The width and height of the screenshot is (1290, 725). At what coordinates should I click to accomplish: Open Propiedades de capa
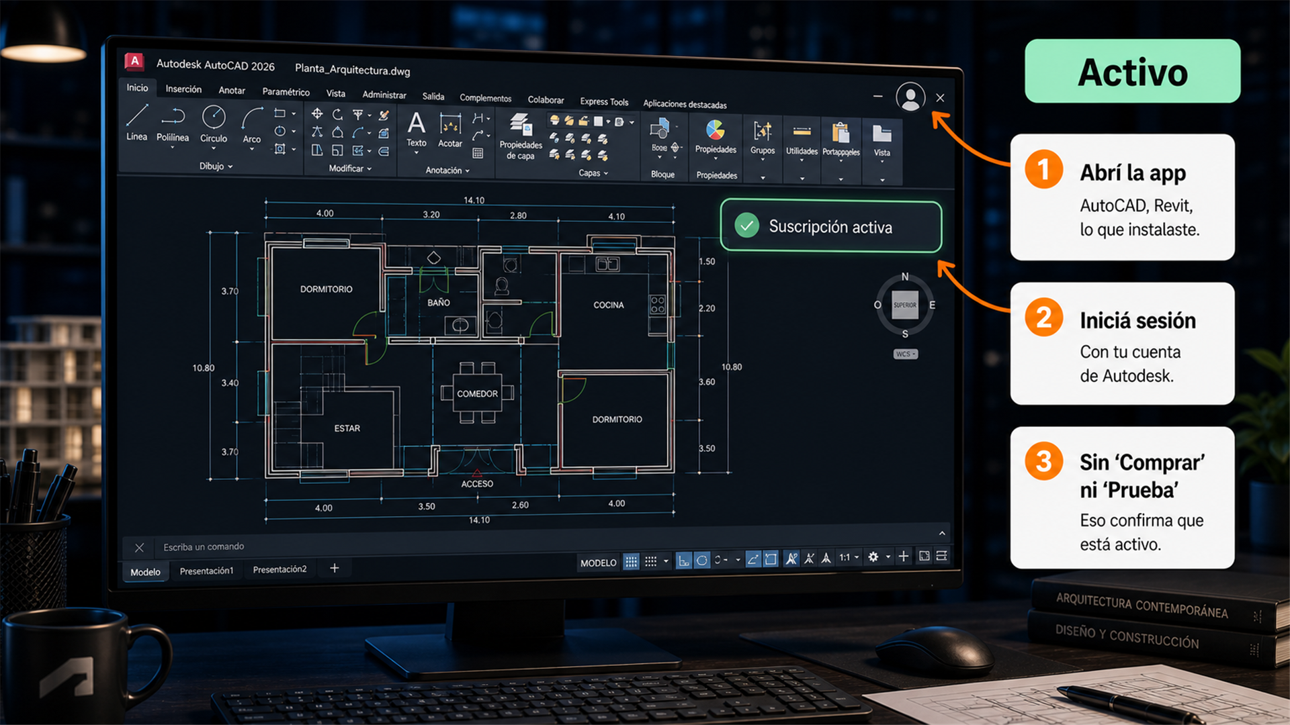(521, 136)
